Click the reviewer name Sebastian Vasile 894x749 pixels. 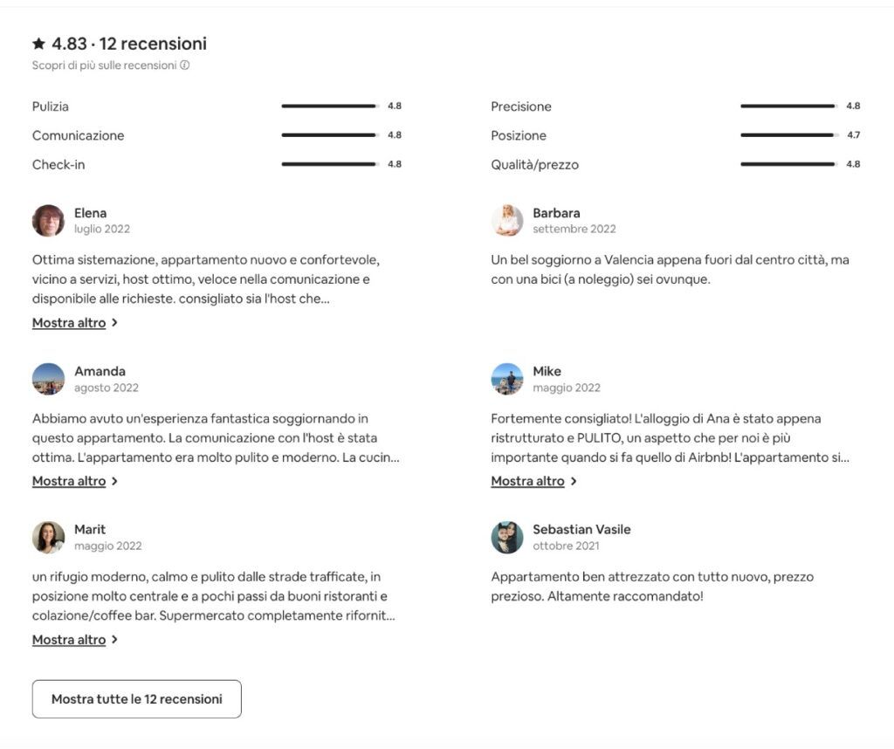(x=581, y=529)
